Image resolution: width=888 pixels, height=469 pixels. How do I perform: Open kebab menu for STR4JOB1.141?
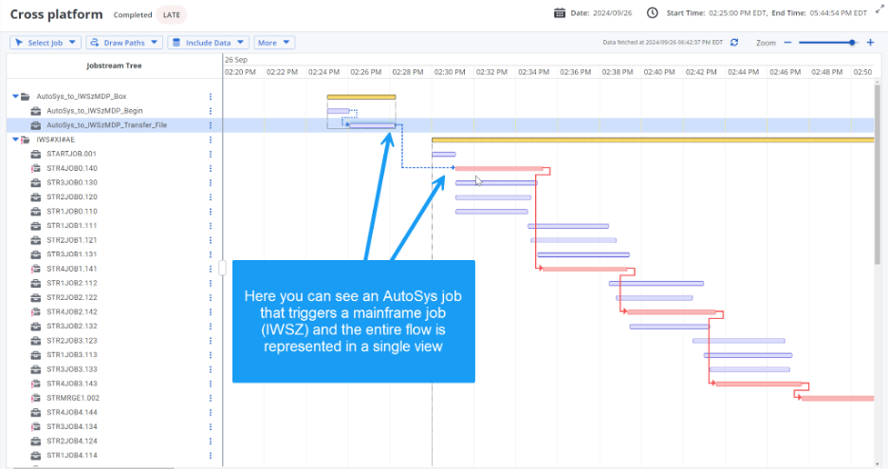pyautogui.click(x=210, y=269)
